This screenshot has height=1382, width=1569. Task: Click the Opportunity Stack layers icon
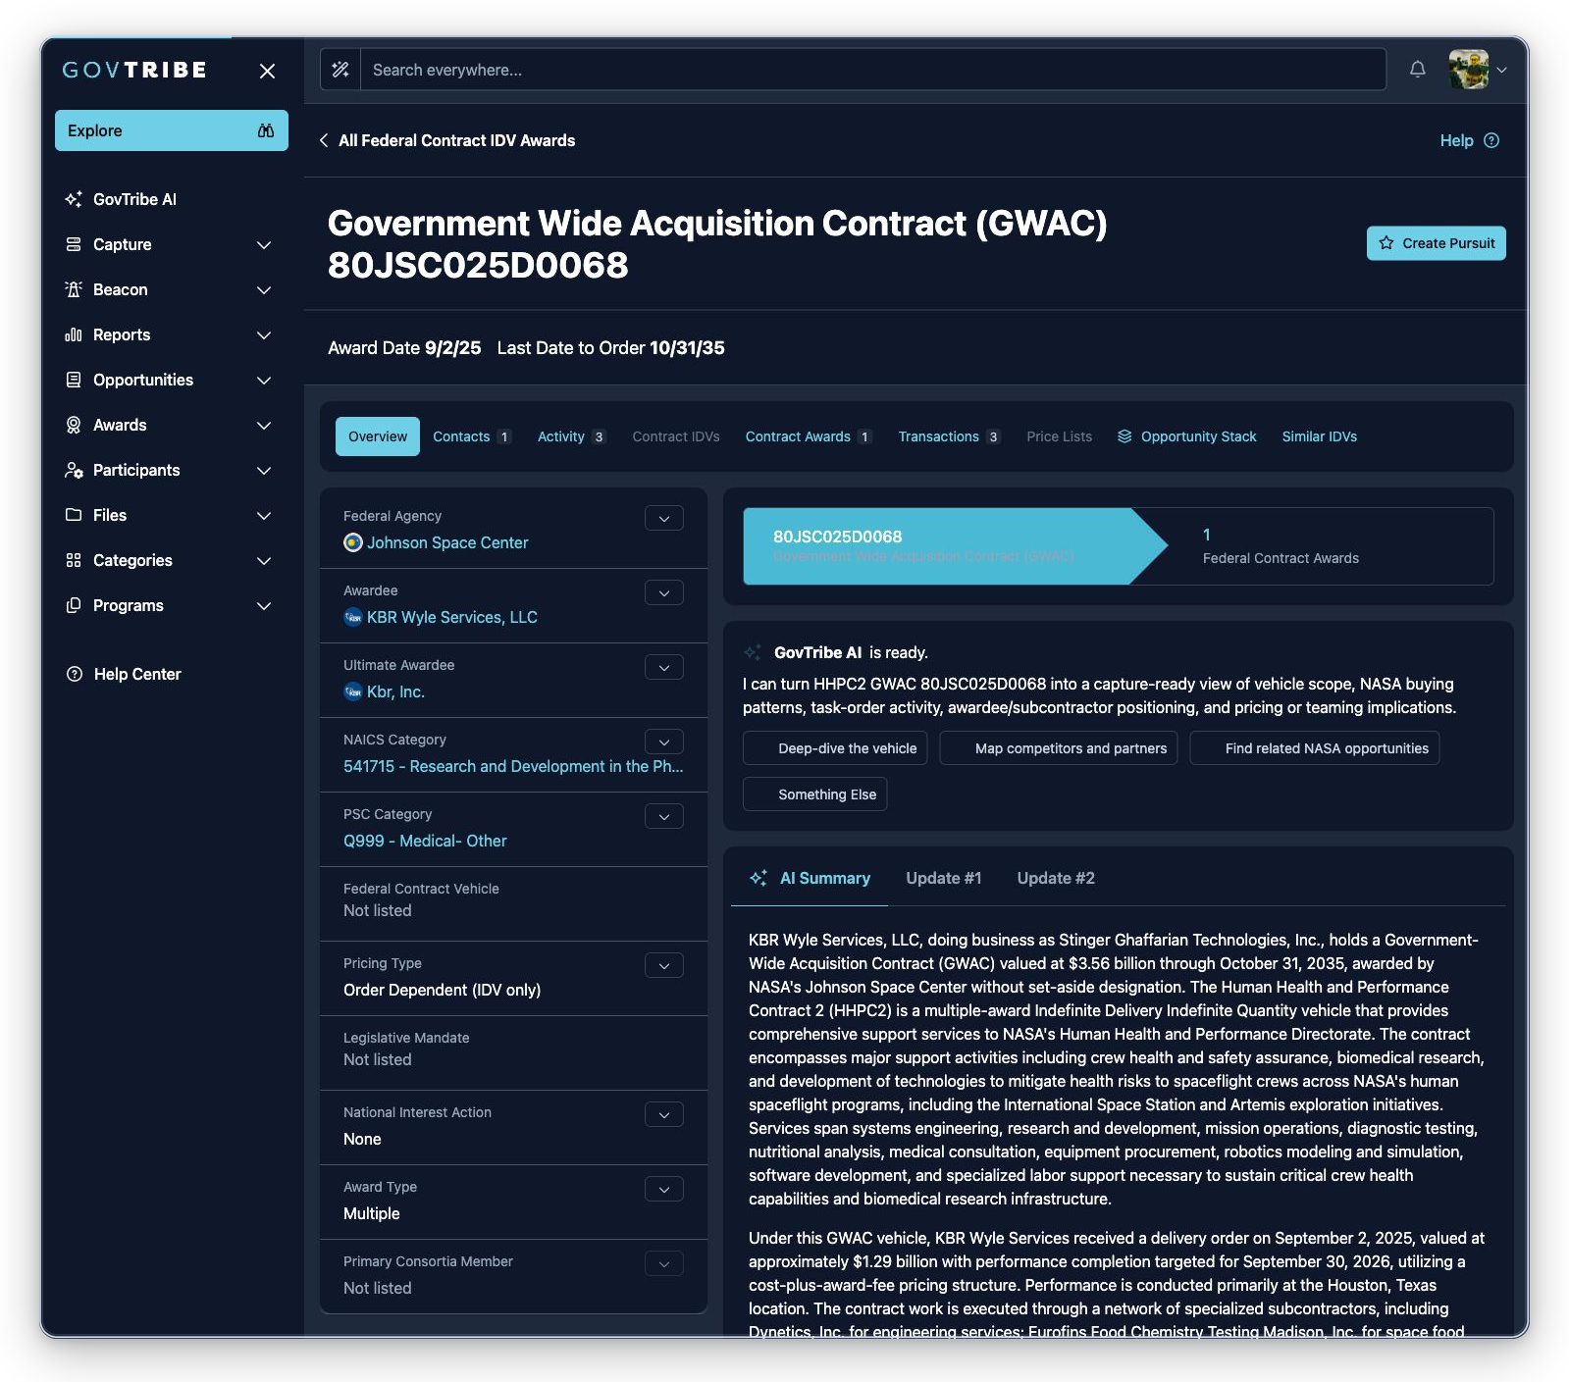[1124, 436]
